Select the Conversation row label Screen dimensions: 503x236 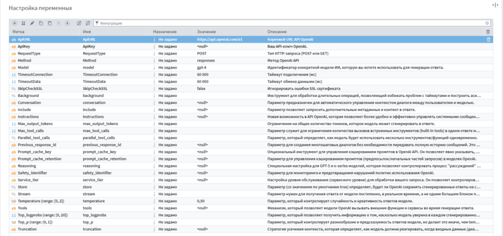(29, 103)
